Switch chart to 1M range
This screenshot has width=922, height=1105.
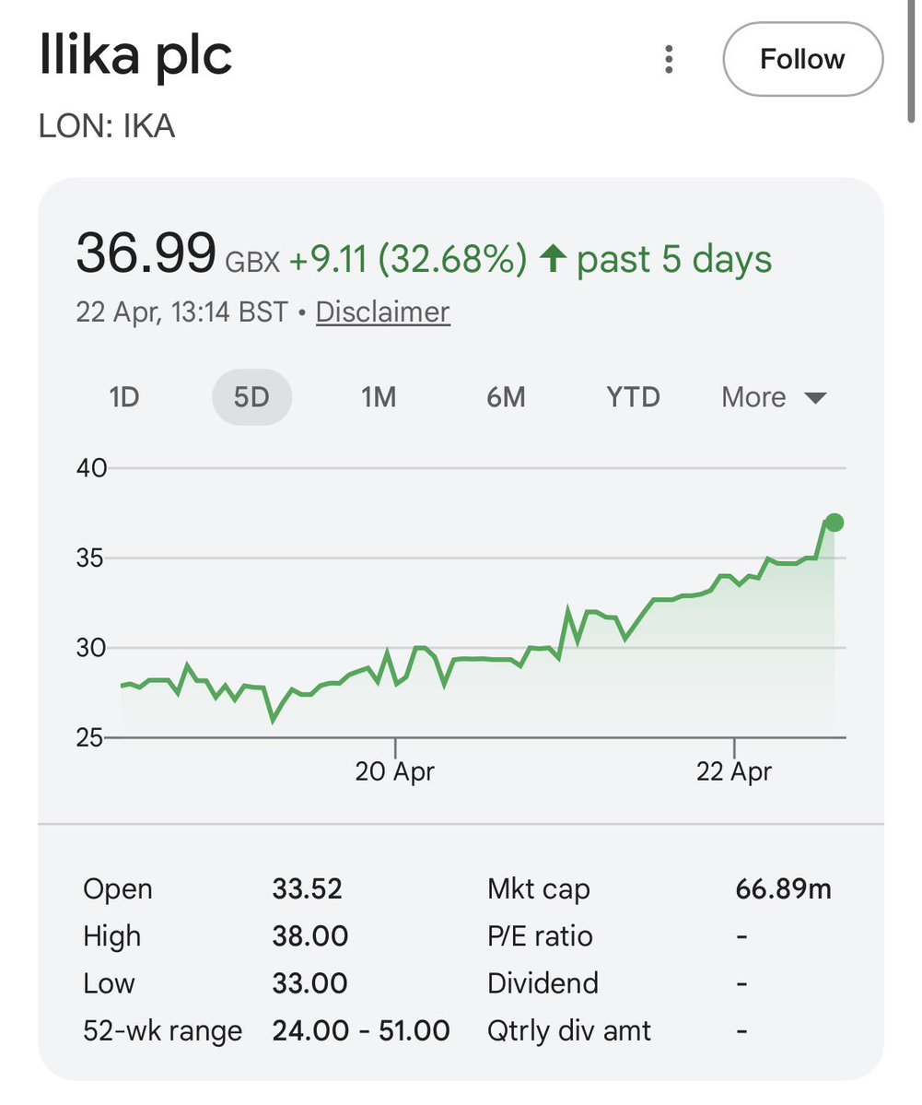(x=379, y=397)
